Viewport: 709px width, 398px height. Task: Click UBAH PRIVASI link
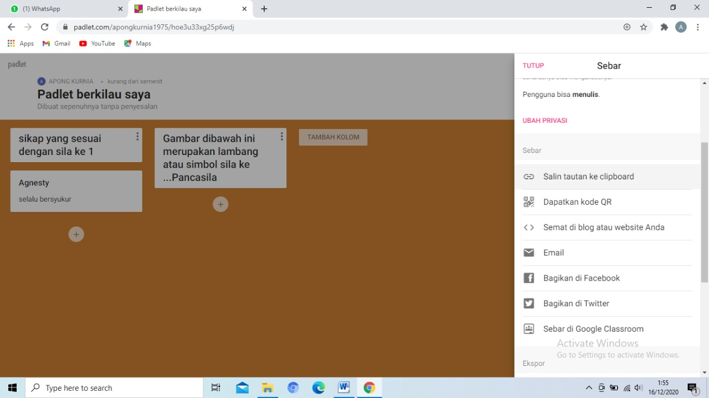(544, 121)
